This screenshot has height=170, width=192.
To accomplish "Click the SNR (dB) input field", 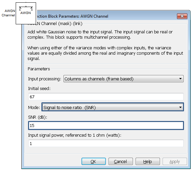I will [106, 126].
